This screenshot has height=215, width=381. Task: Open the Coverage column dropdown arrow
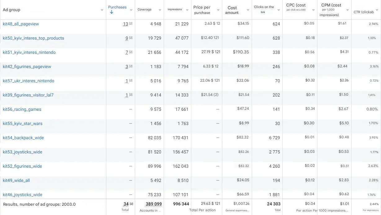(x=160, y=10)
